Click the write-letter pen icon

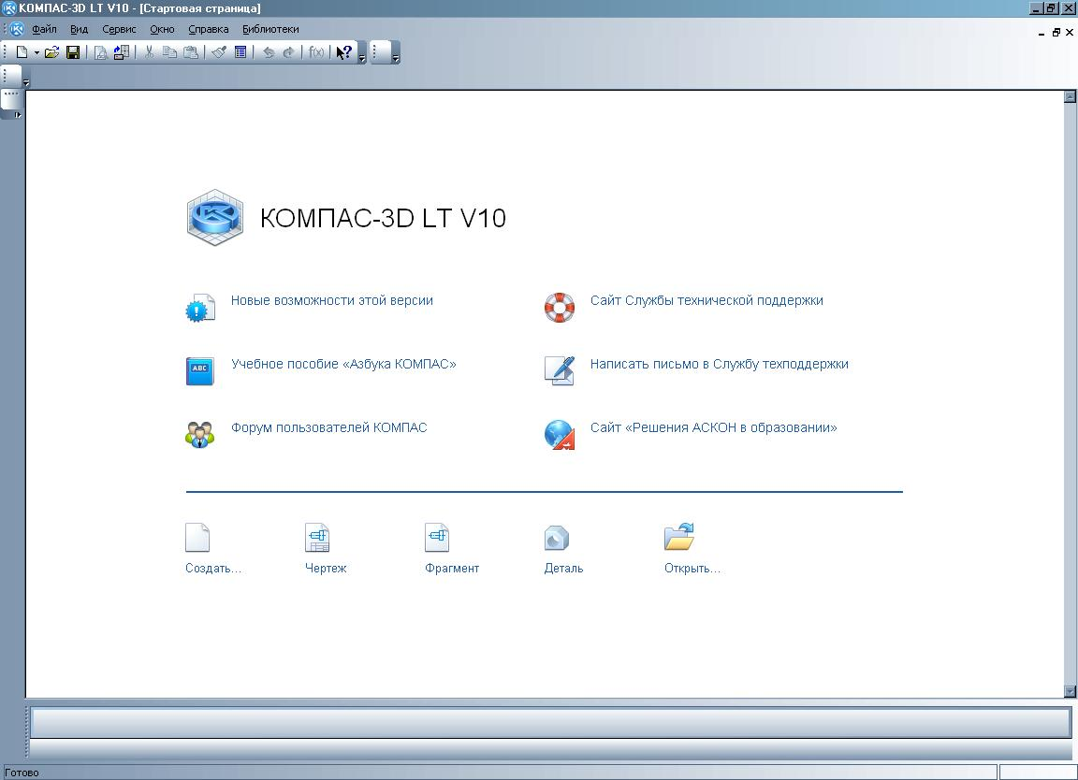point(559,370)
